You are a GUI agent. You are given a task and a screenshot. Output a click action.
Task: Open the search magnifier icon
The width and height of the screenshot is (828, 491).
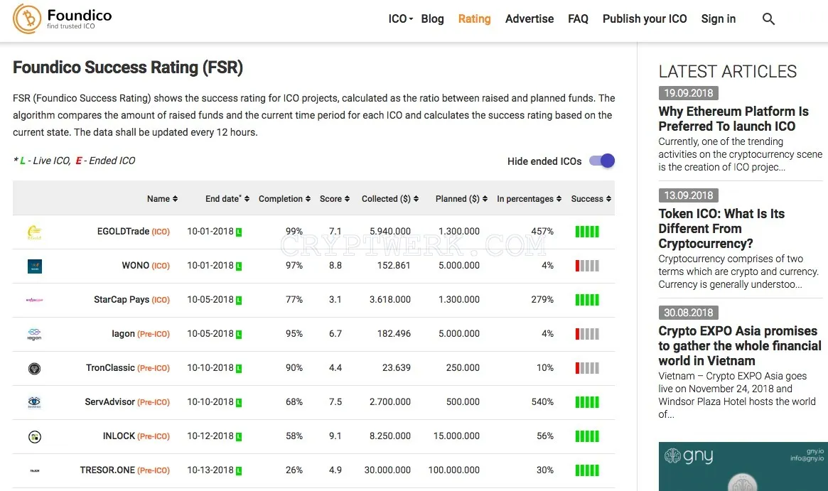click(768, 19)
